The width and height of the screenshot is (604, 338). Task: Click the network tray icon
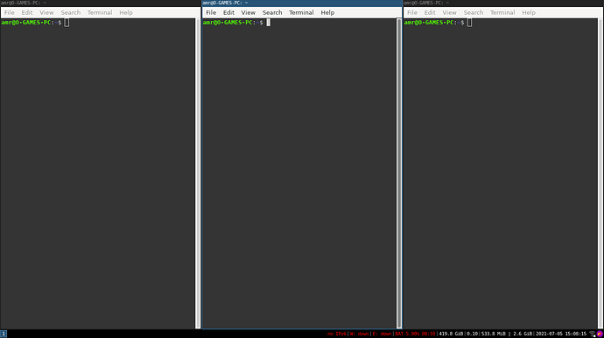coord(593,334)
